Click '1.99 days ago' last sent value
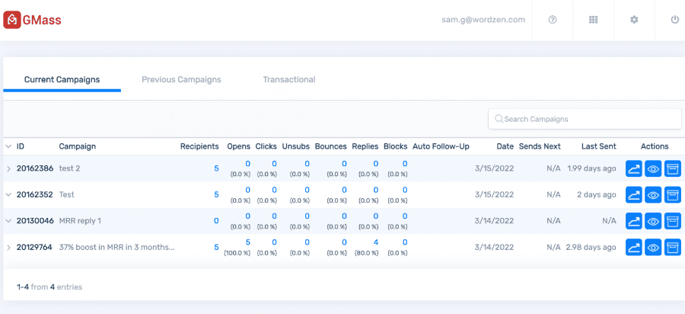 pos(591,168)
